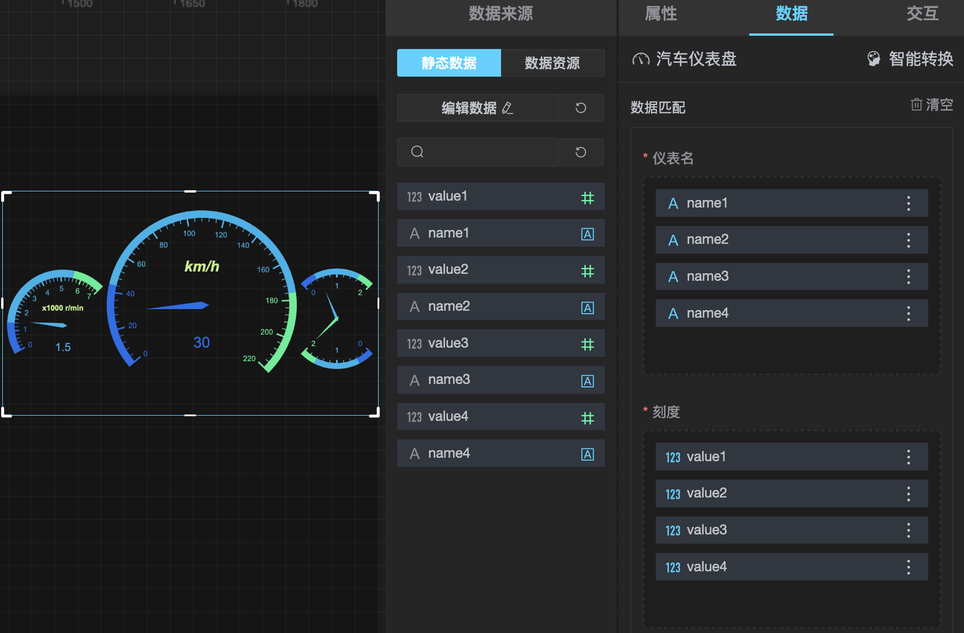Click the 数据来源 panel header
Screen dimensions: 964x633
click(x=501, y=14)
